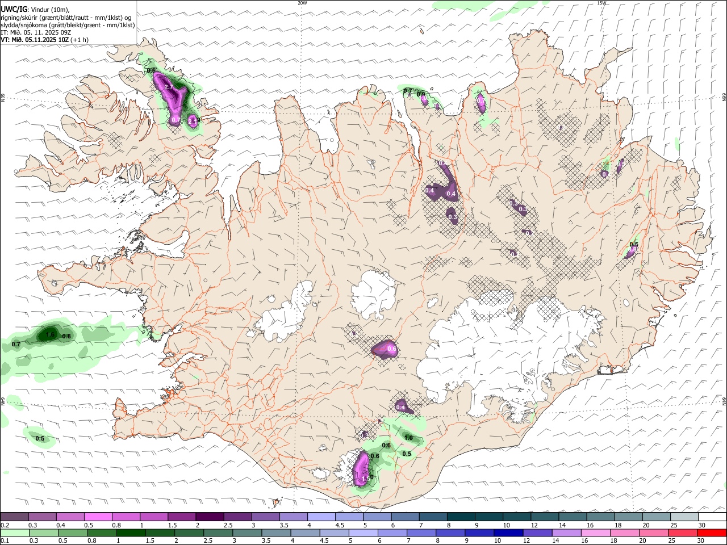Click the orchid 0.4 upper-row legend swatch
727x545 pixels.
point(70,517)
